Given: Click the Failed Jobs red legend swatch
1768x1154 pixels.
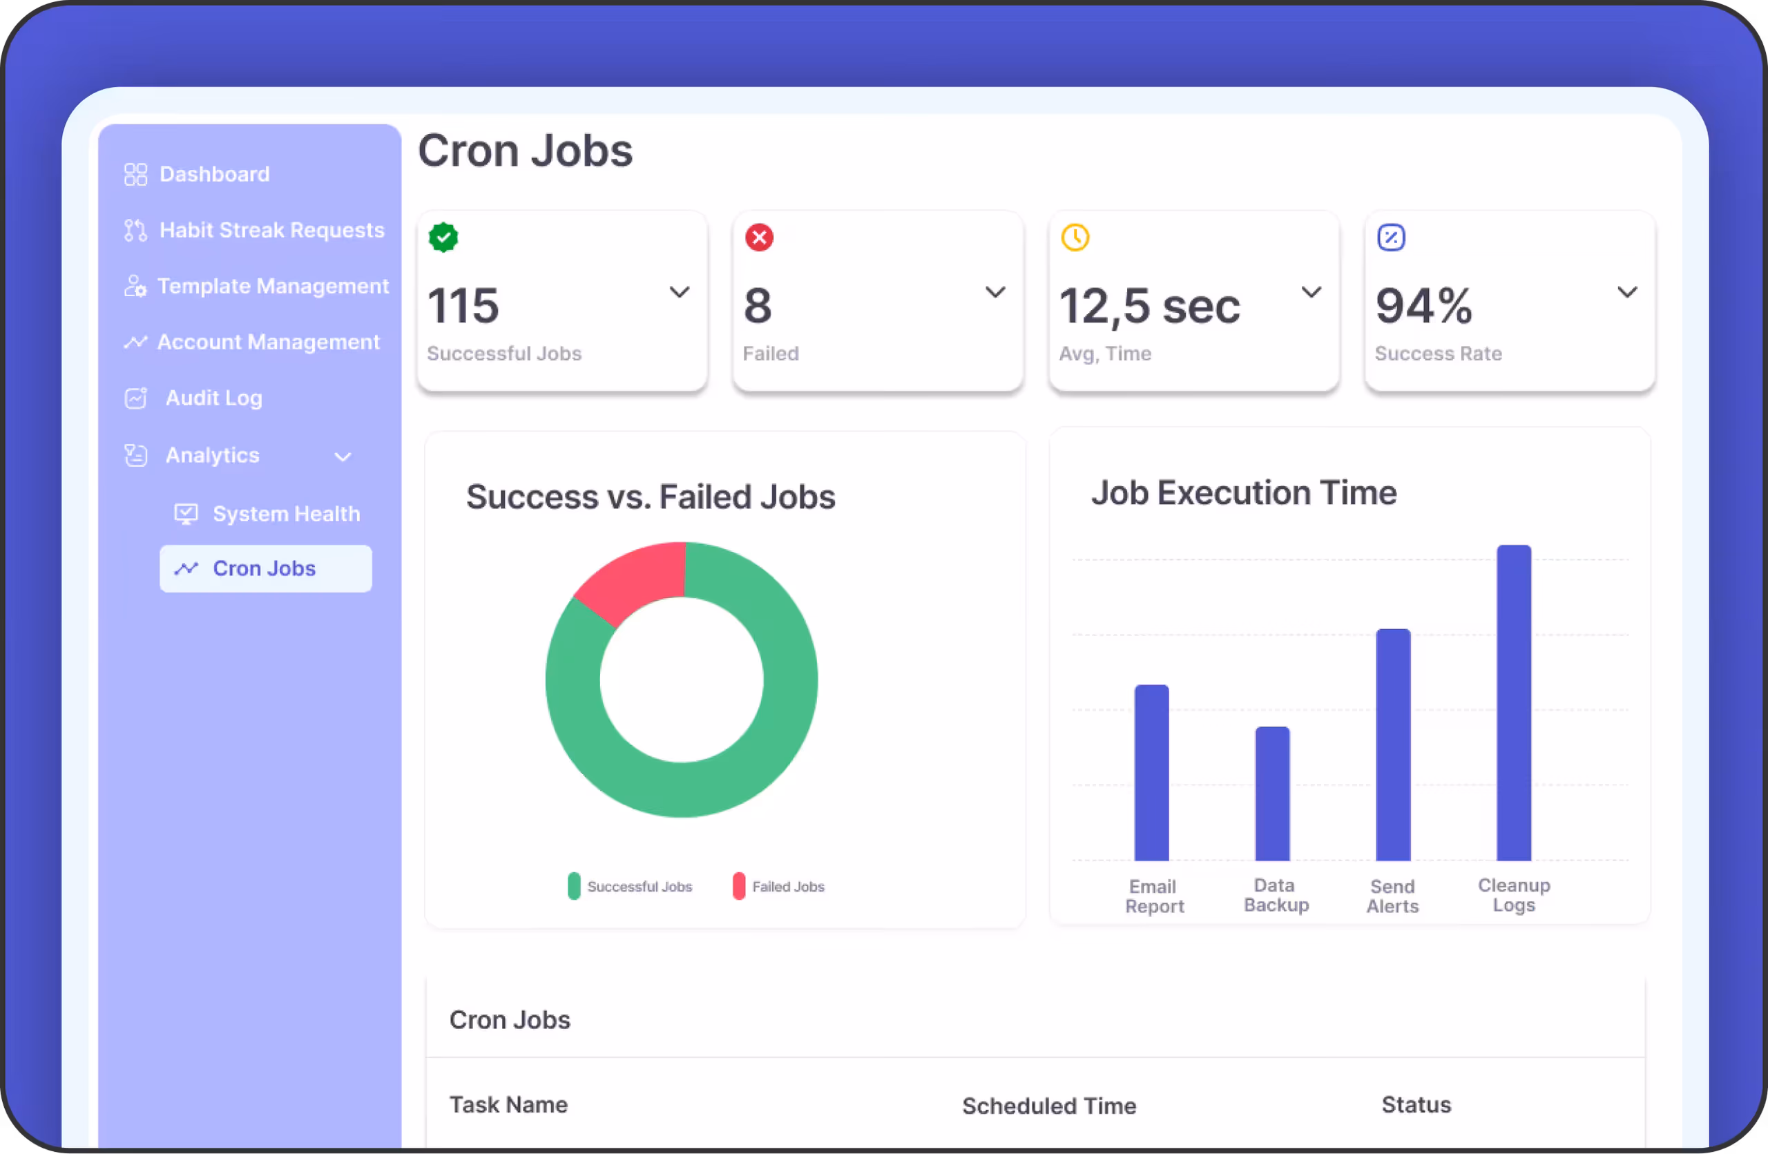Looking at the screenshot, I should 738,887.
